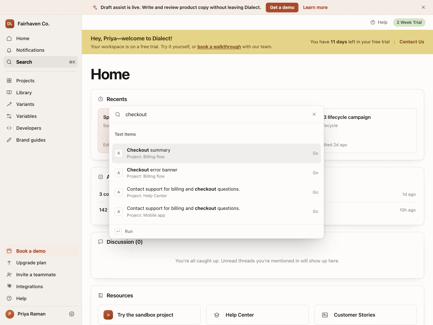This screenshot has height=325, width=433.
Task: Select the Mobile app contact support result
Action: pos(216,212)
